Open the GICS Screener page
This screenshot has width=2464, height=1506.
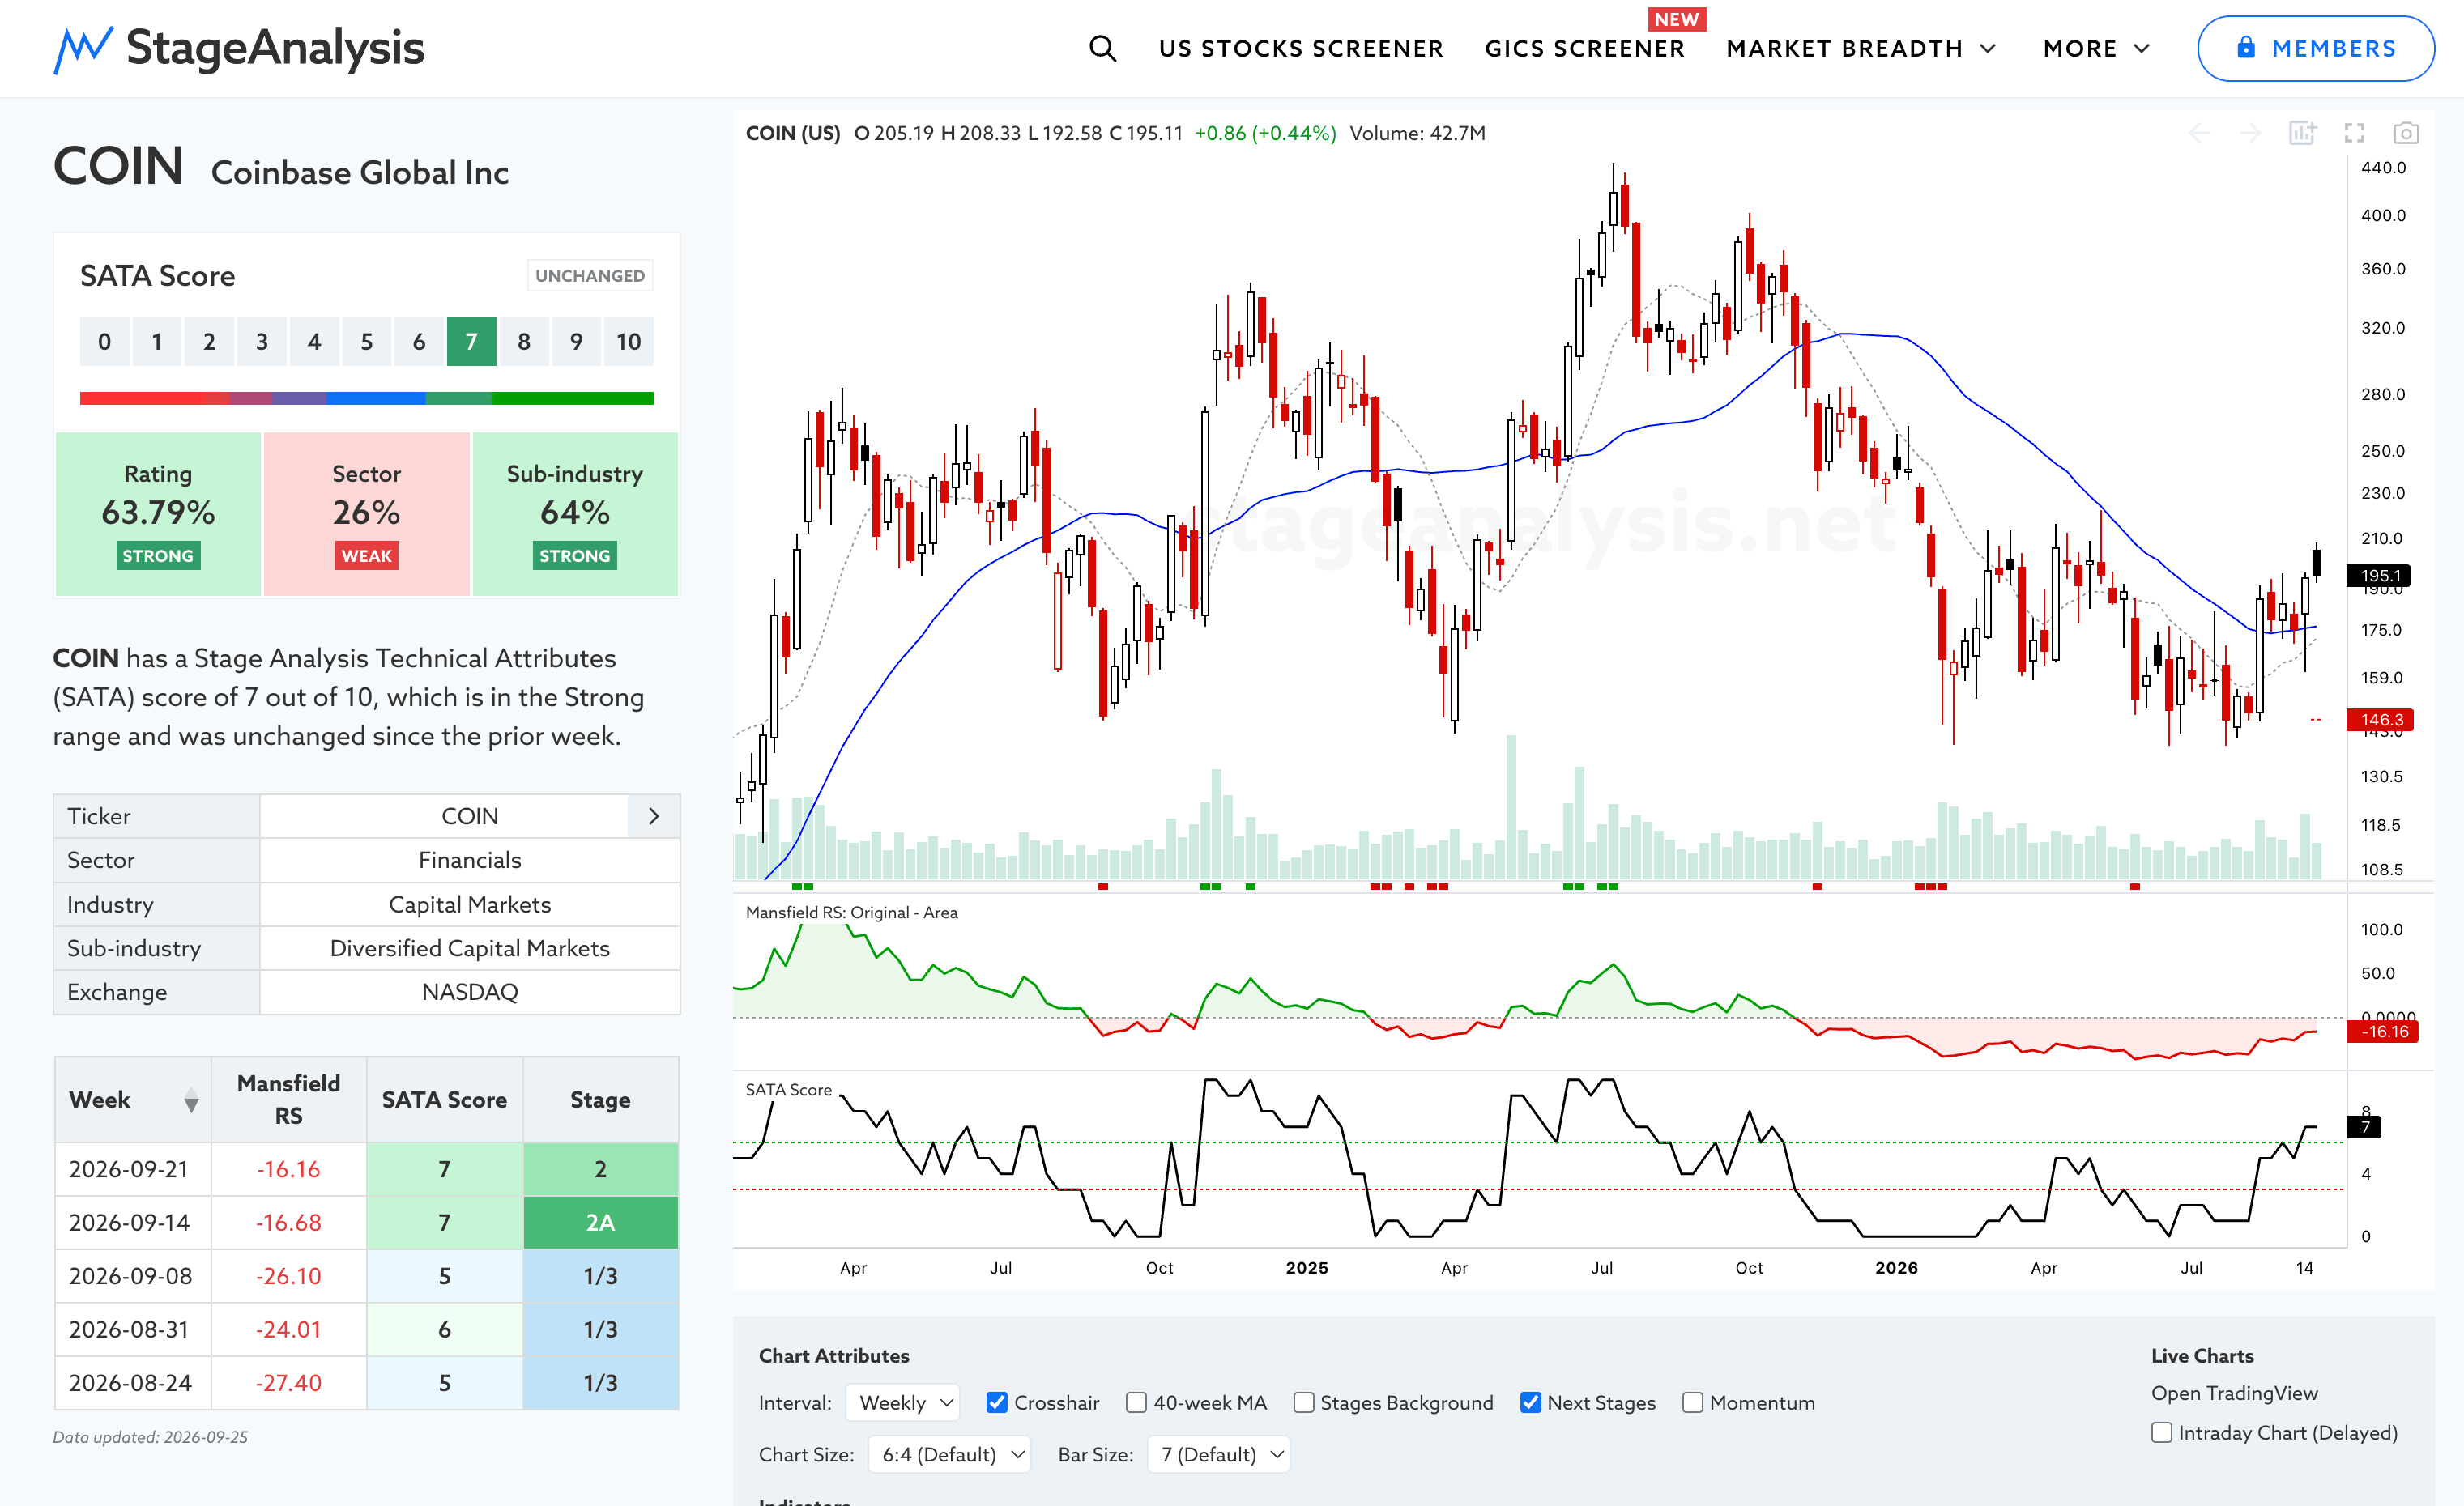[x=1585, y=48]
